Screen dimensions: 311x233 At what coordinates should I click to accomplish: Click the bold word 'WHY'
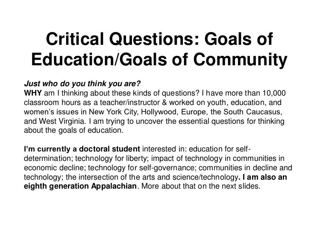click(x=33, y=93)
